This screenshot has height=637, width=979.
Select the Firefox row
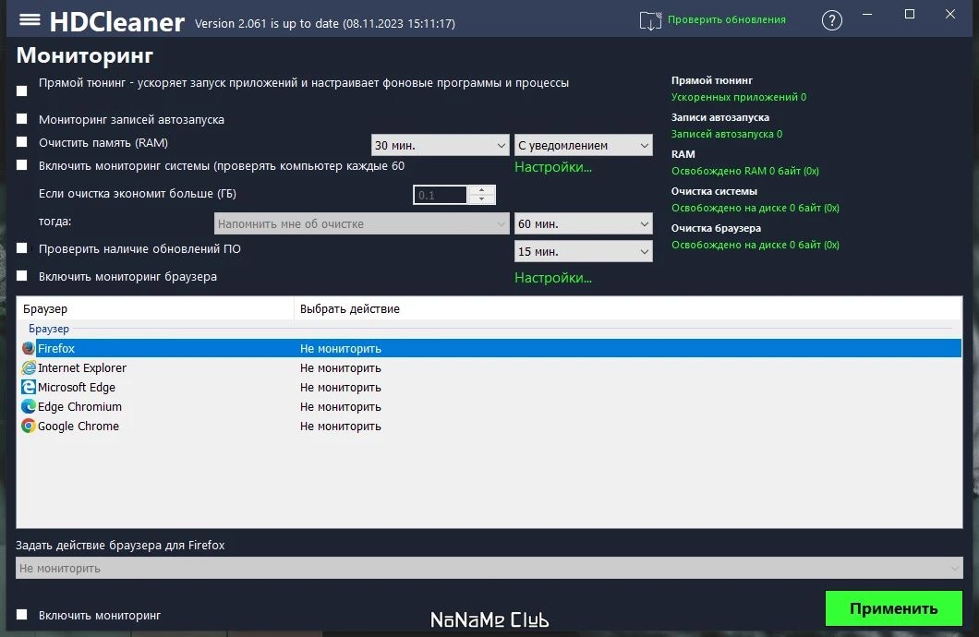click(489, 348)
